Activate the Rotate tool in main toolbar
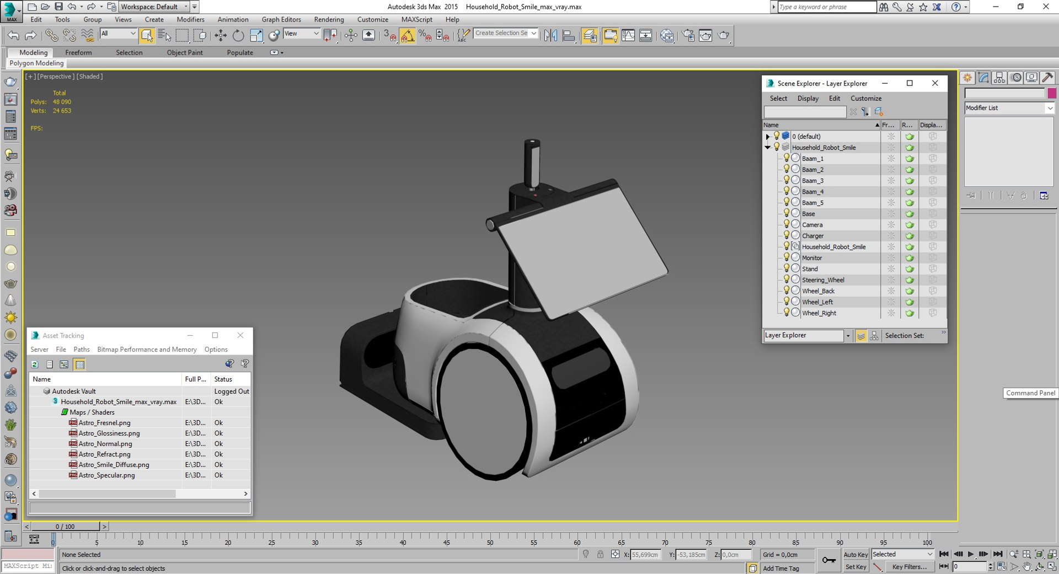The image size is (1059, 574). point(238,36)
